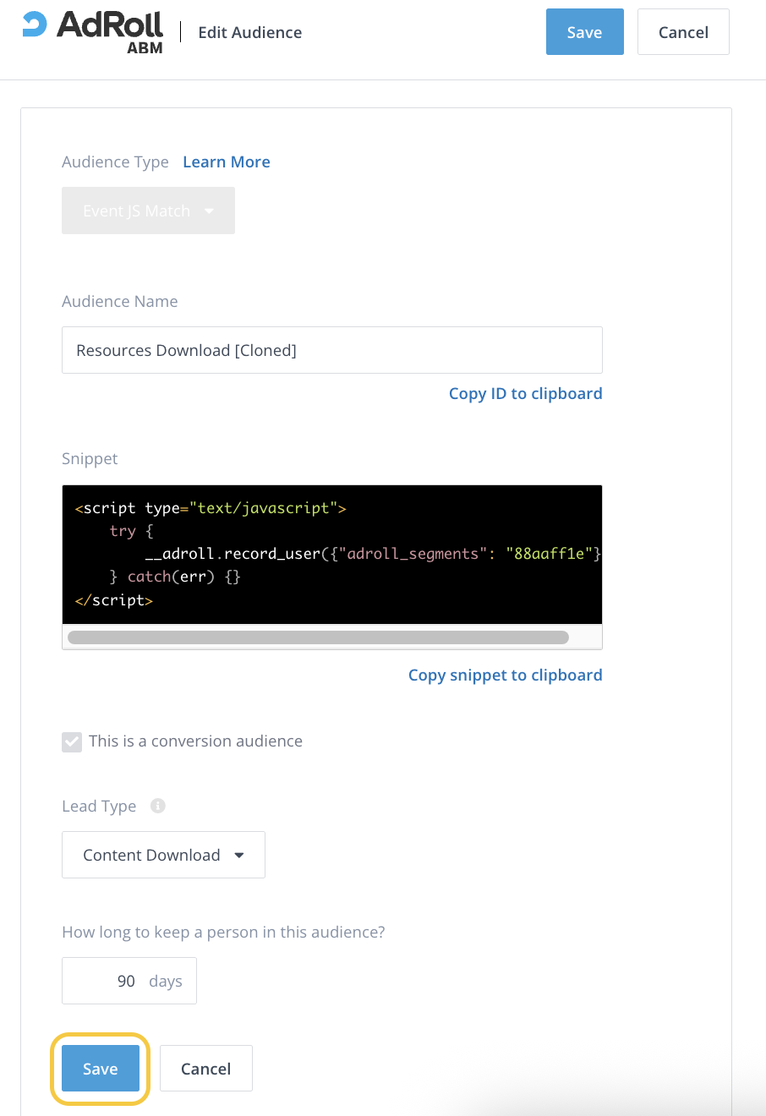Click the AdRoll ABM wordmark
Viewport: 766px width, 1116px height.
pos(110,31)
